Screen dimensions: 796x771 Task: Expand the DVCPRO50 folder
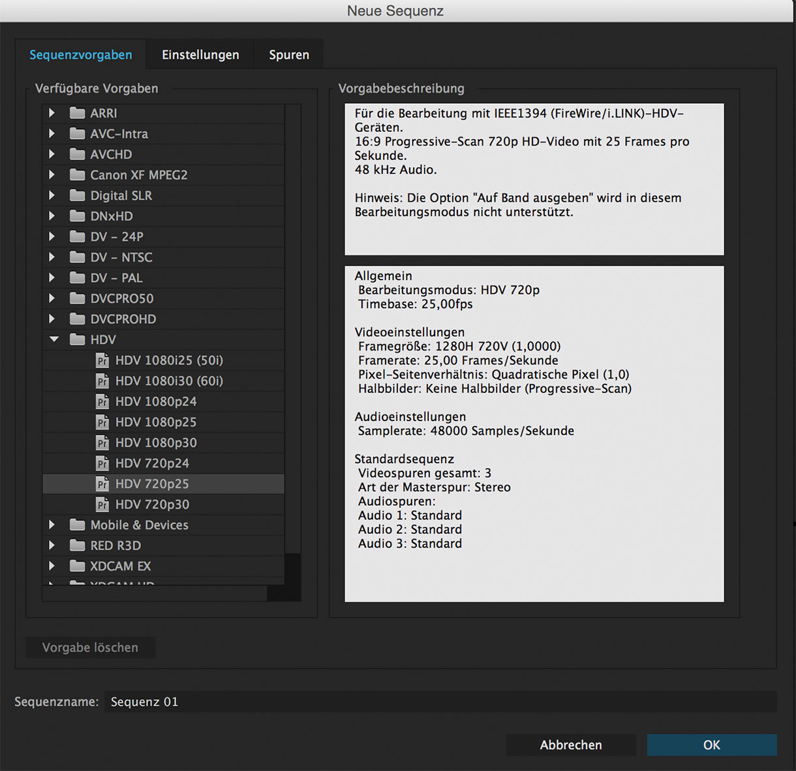[x=52, y=298]
